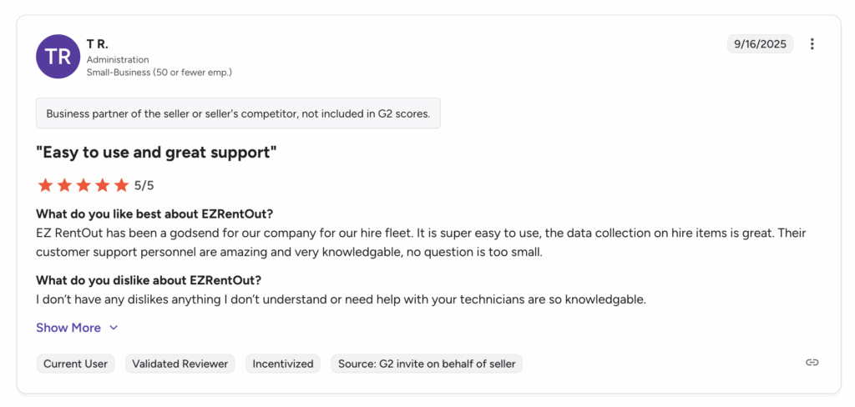This screenshot has width=855, height=407.
Task: Copy review link via chain icon
Action: click(812, 363)
